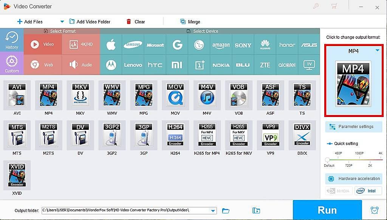The width and height of the screenshot is (387, 220).
Task: Open the Honor device category
Action: pos(287,45)
